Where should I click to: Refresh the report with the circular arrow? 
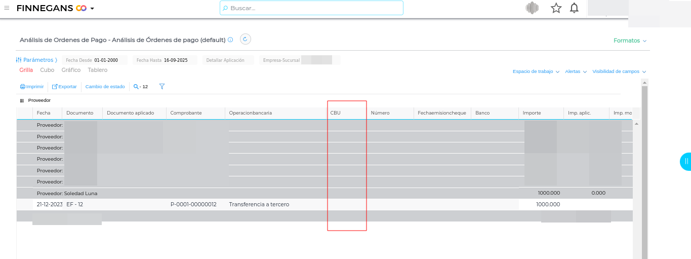[x=245, y=39]
